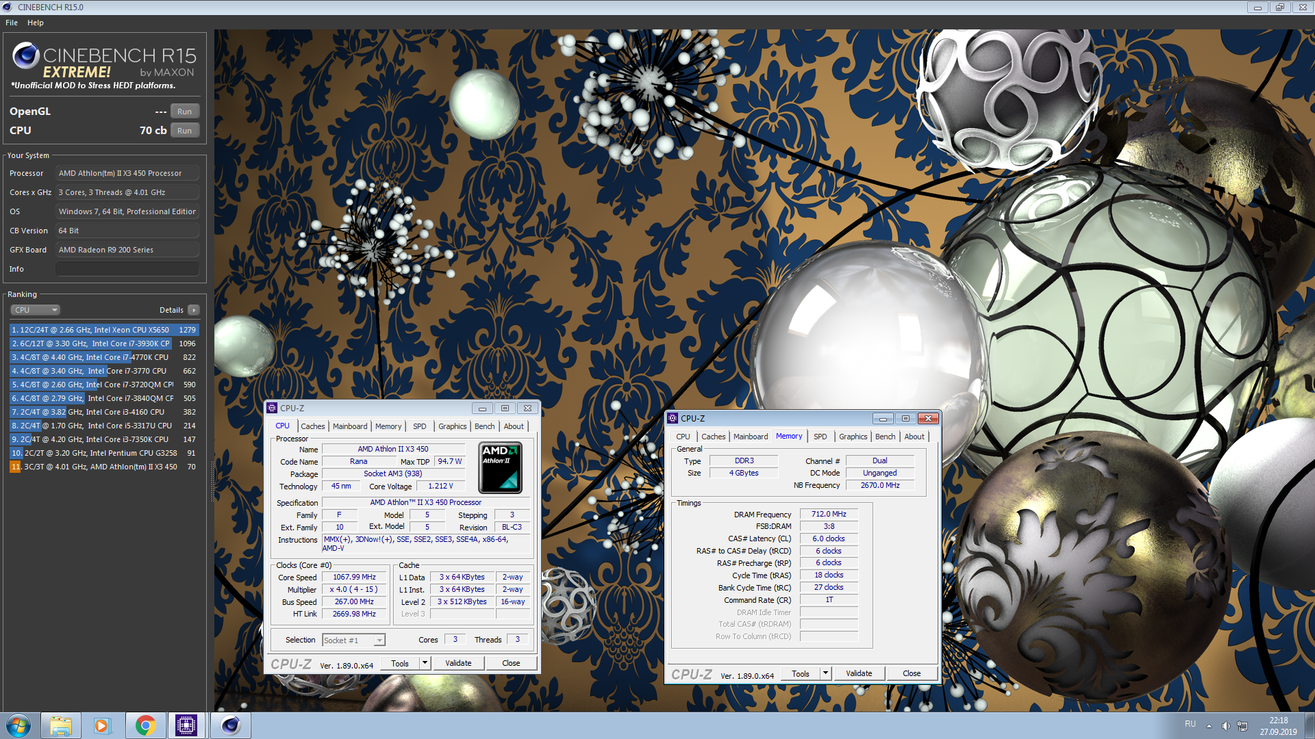Click the GFX Board Radeon R9 field
The height and width of the screenshot is (739, 1315).
coord(127,250)
